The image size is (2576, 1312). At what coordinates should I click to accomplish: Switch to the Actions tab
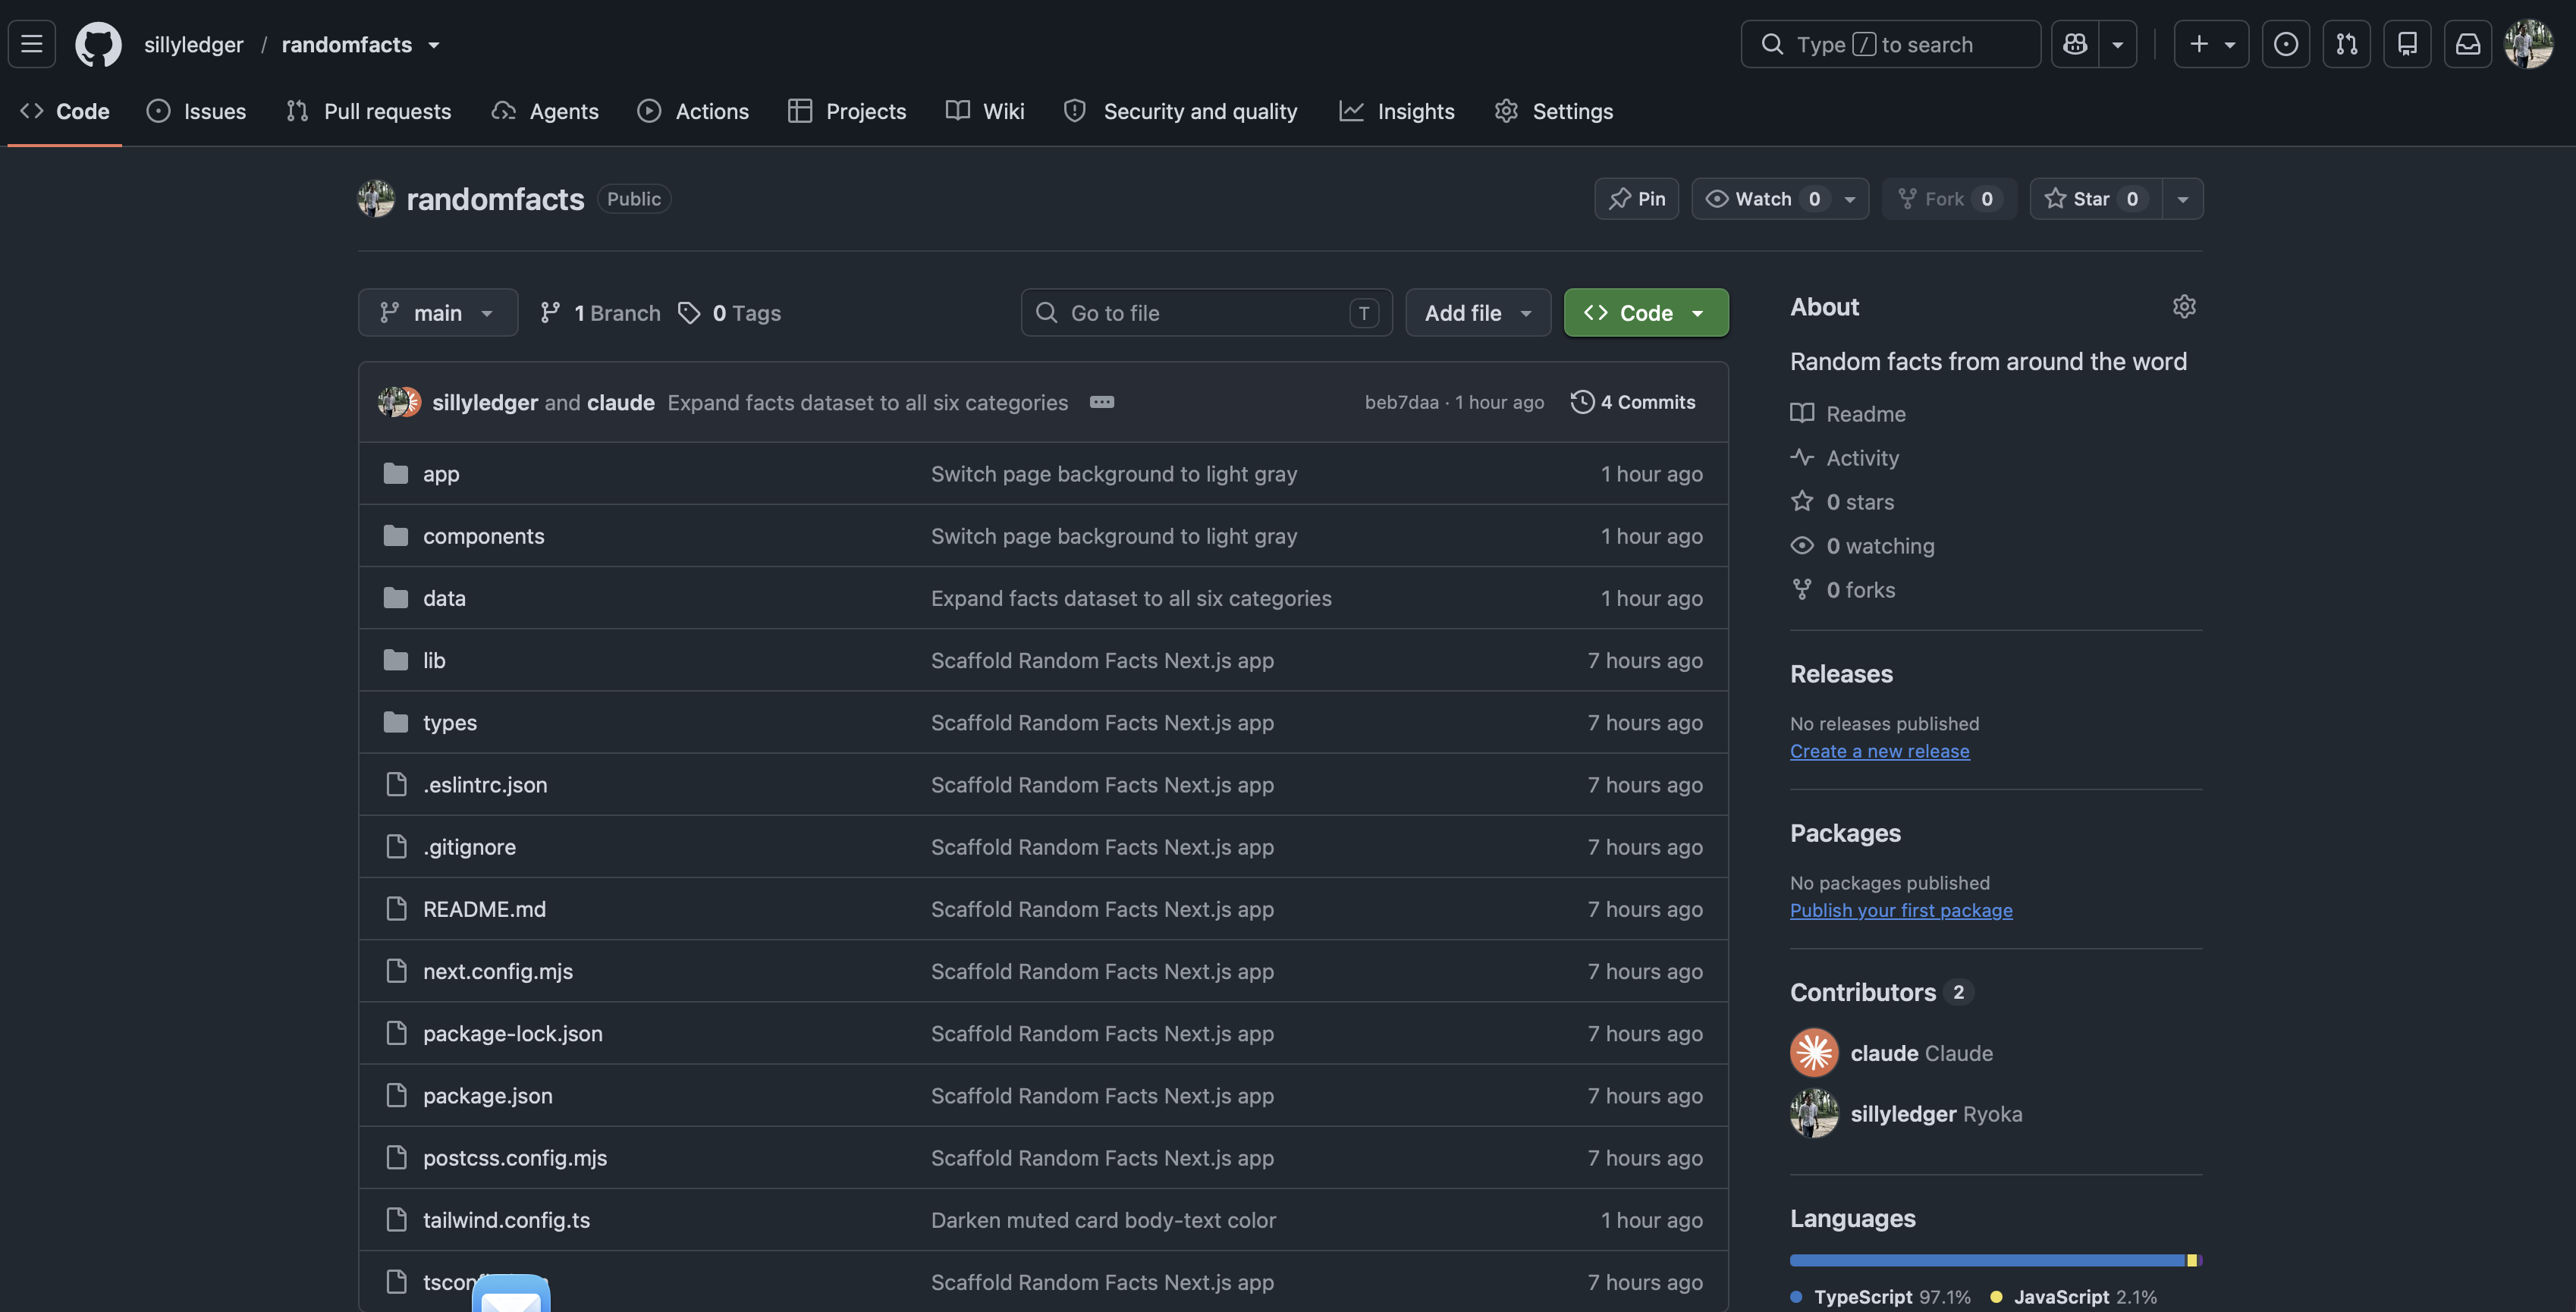click(x=693, y=111)
